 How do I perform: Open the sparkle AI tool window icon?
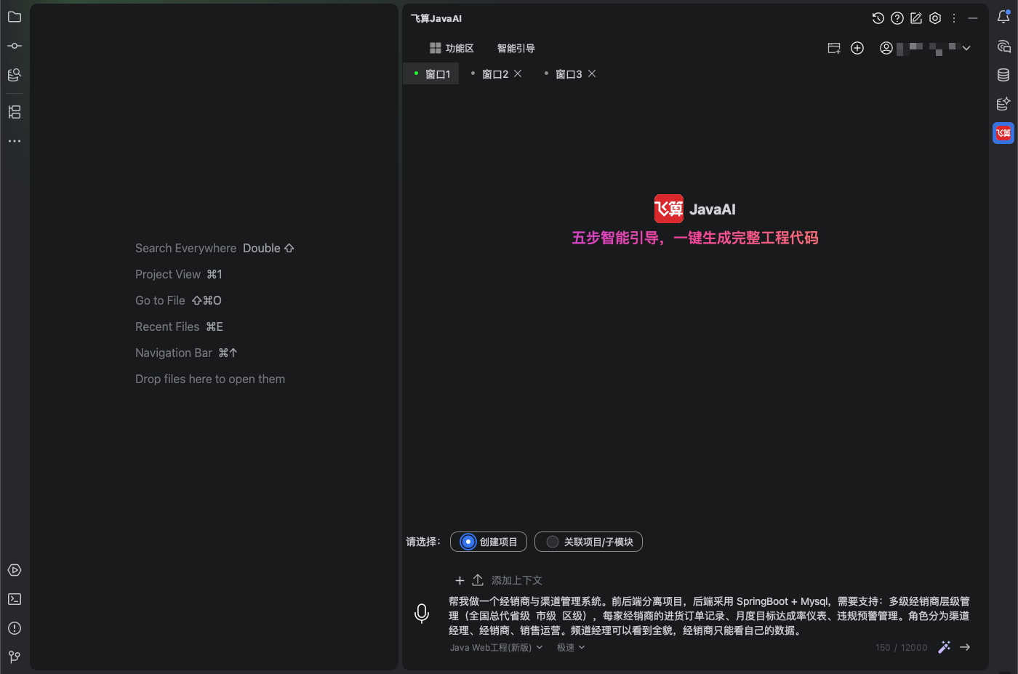(1003, 104)
